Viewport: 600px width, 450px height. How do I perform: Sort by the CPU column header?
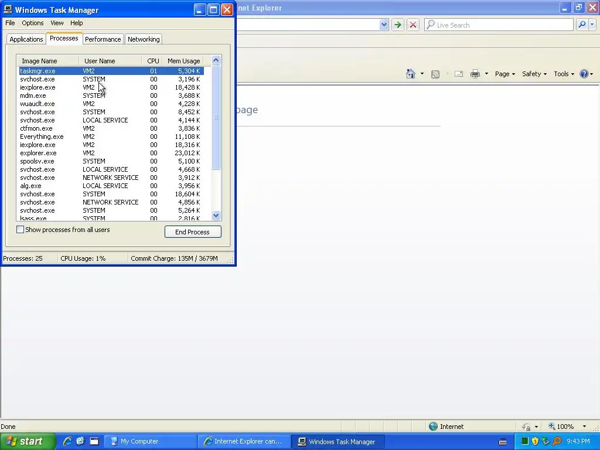point(153,61)
